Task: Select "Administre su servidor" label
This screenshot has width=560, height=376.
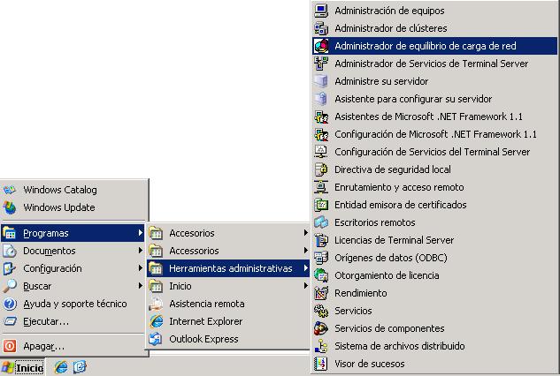Action: click(x=381, y=81)
